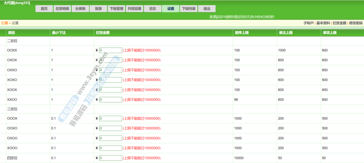The image size is (364, 163).
Task: Open 下级列表 from the navigation
Action: click(188, 9)
